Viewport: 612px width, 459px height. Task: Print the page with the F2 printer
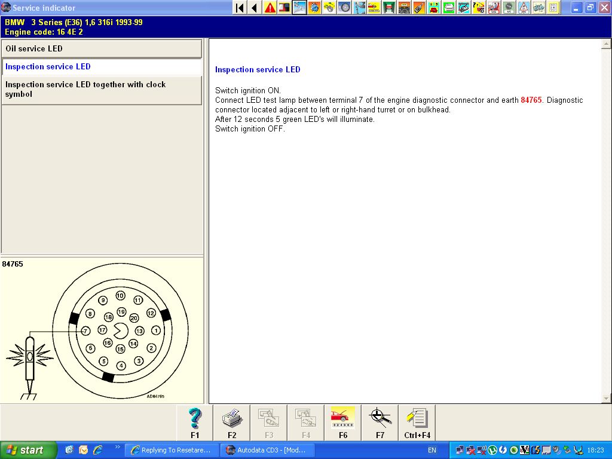tap(232, 423)
